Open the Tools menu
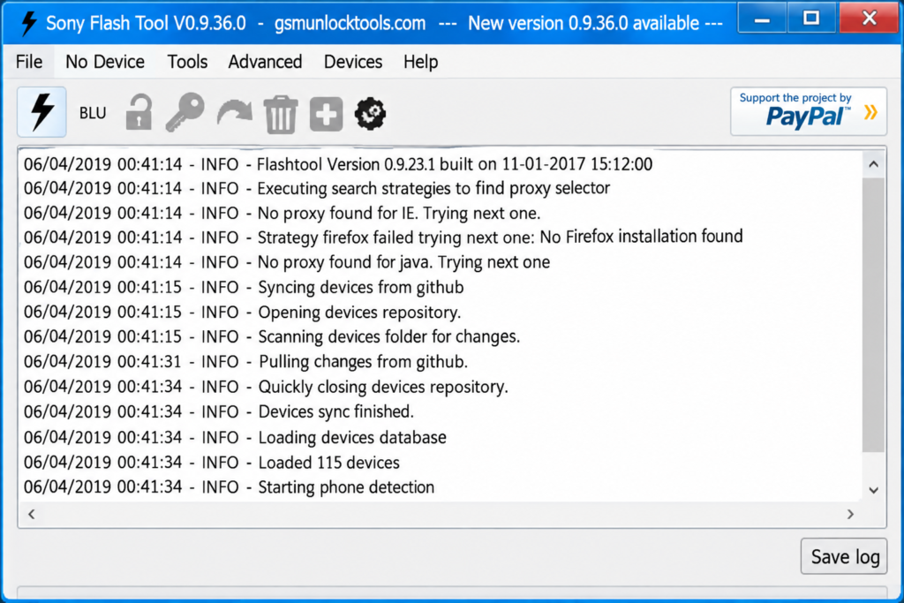This screenshot has height=603, width=904. click(x=187, y=62)
